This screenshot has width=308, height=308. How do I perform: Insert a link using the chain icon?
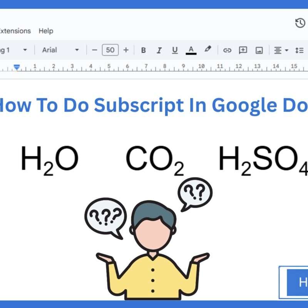point(227,50)
